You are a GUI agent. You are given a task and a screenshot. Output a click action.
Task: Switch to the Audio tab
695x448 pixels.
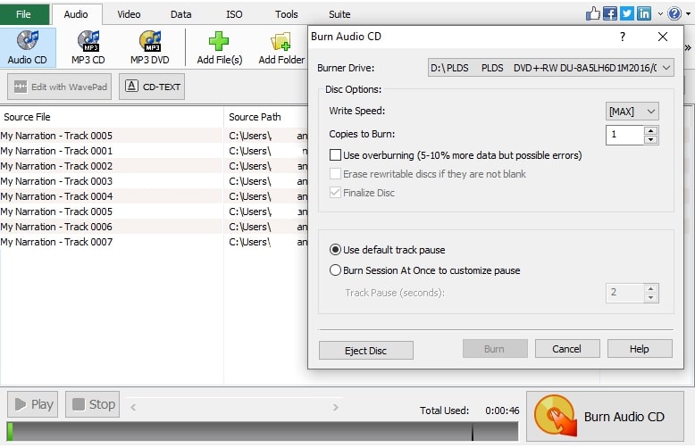click(76, 14)
